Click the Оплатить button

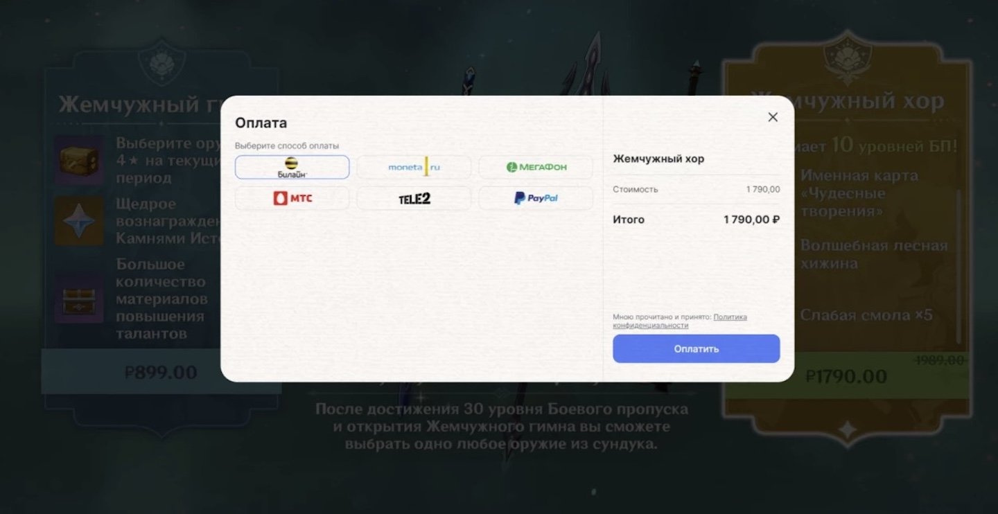(x=697, y=348)
